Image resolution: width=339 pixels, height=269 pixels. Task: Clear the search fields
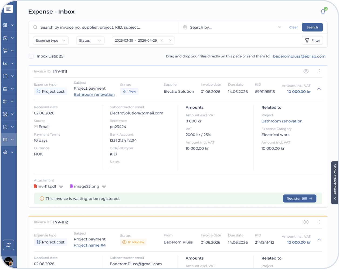tap(293, 27)
